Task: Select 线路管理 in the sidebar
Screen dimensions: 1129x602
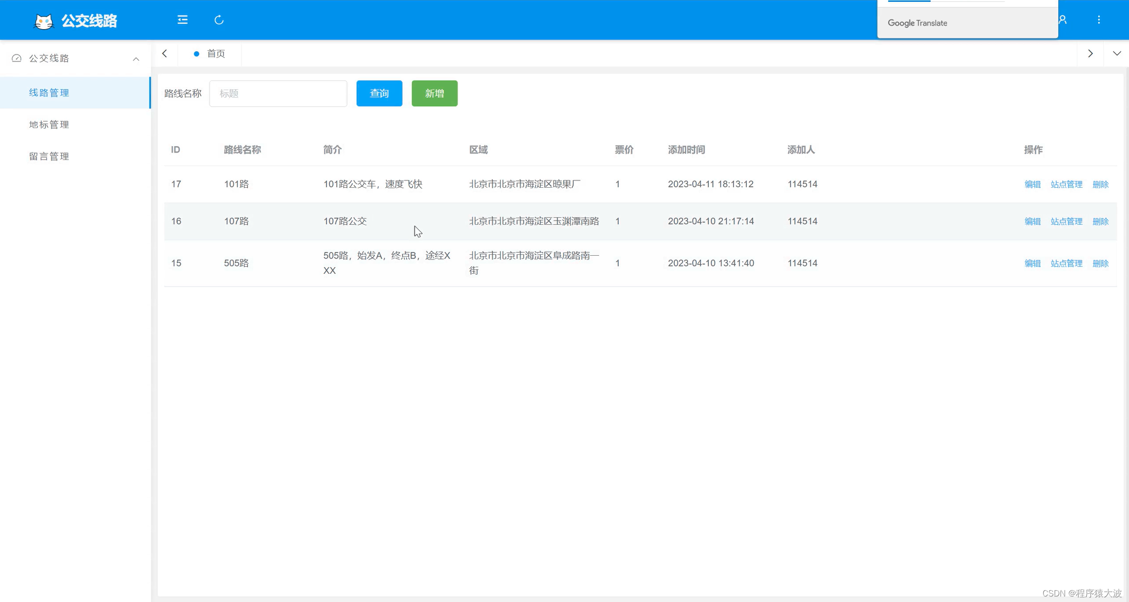Action: pyautogui.click(x=49, y=92)
